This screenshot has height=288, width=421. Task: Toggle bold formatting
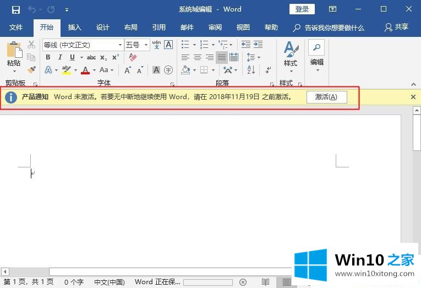point(48,57)
